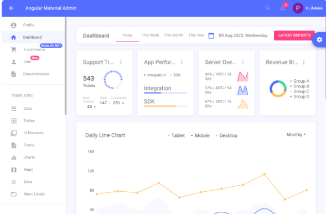Image resolution: width=326 pixels, height=214 pixels.
Task: Toggle the Desktop series in the chart legend
Action: 226,135
